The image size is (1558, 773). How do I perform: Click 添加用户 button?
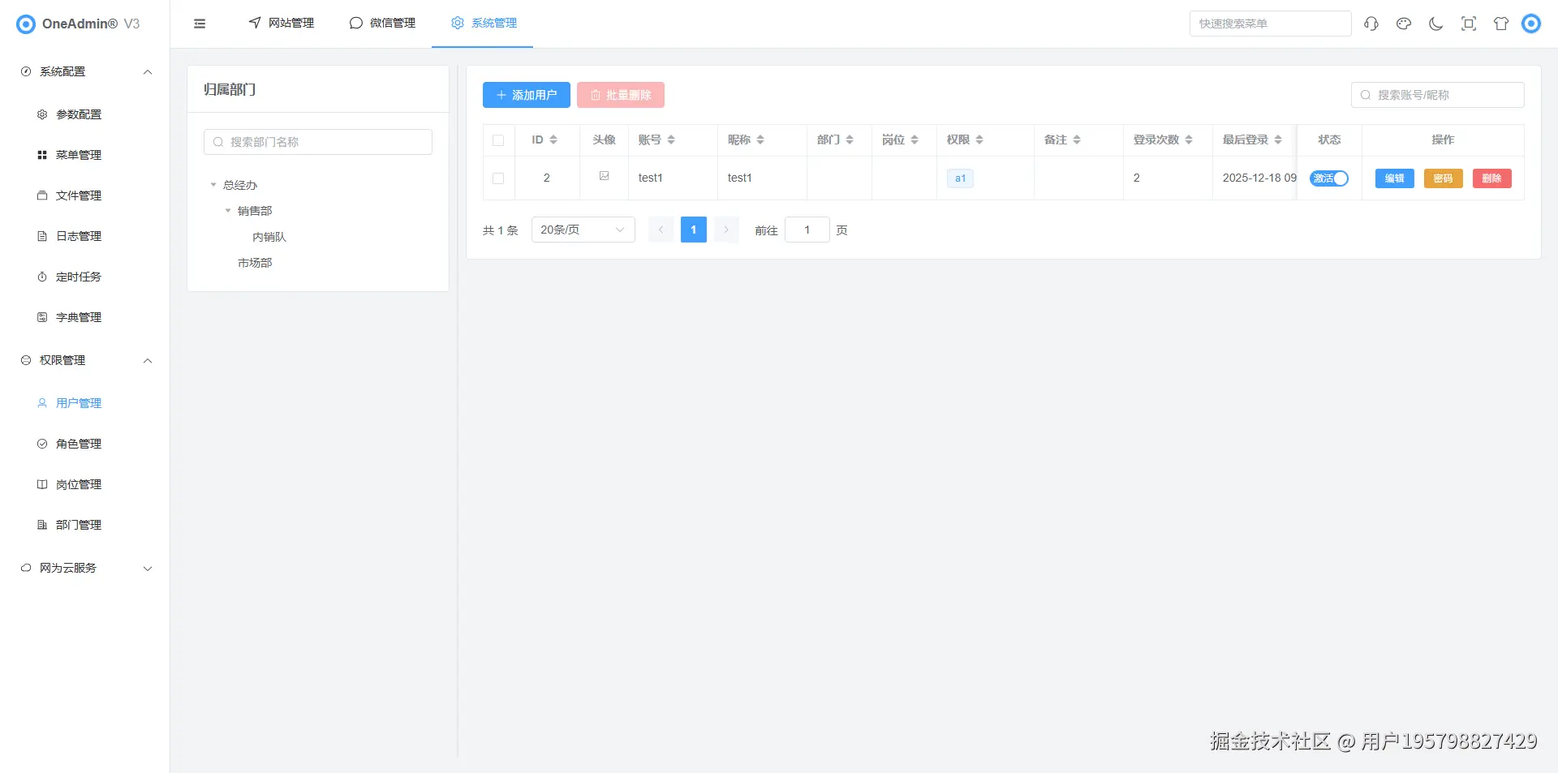527,95
